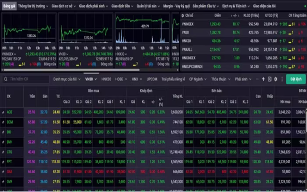307x192 pixels.
Task: Click the settings icon beside Chỉ số header
Action: coord(183,15)
